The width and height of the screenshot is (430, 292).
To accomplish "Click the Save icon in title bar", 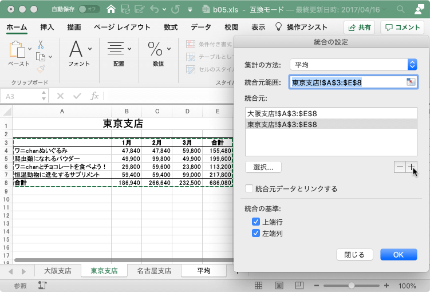I will (125, 9).
